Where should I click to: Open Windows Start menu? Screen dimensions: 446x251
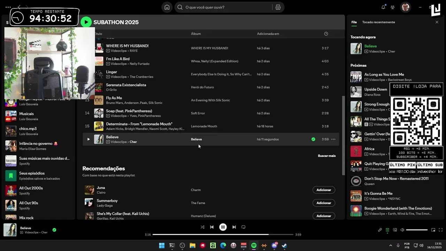pos(162,245)
